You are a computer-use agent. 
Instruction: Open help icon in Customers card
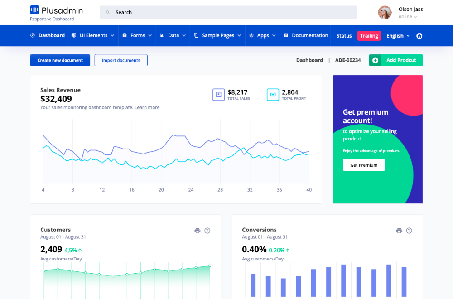point(207,231)
